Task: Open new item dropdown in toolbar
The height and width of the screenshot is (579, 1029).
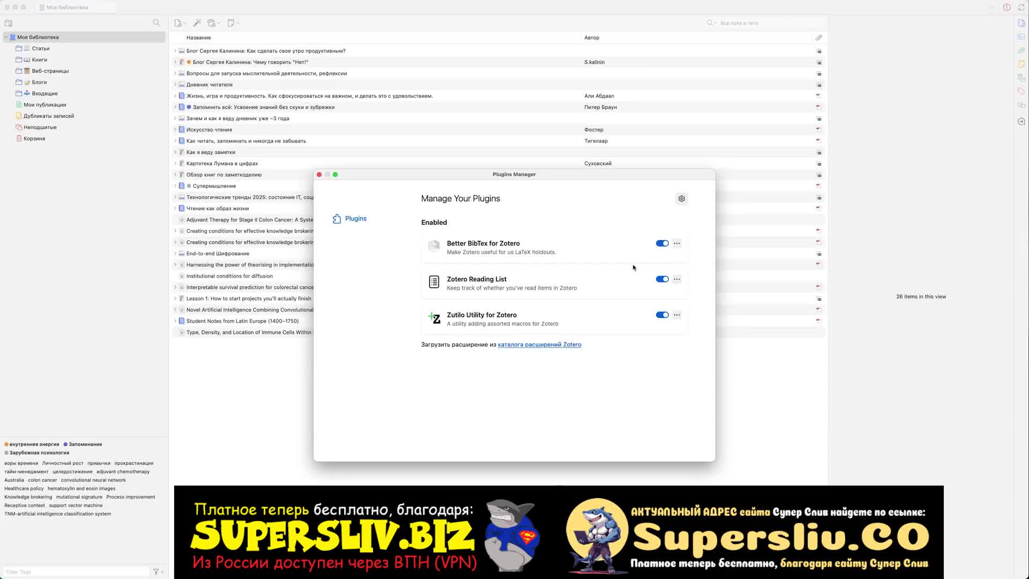Action: [180, 23]
